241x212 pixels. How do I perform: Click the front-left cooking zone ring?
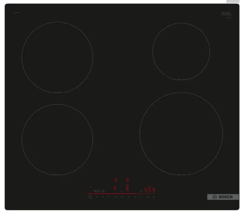[x=57, y=140]
